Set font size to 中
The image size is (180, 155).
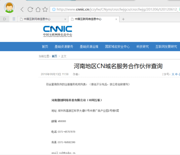click(176, 74)
